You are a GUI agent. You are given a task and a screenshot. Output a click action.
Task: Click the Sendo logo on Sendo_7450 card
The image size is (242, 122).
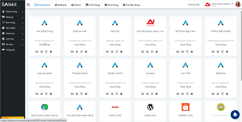(x=115, y=107)
